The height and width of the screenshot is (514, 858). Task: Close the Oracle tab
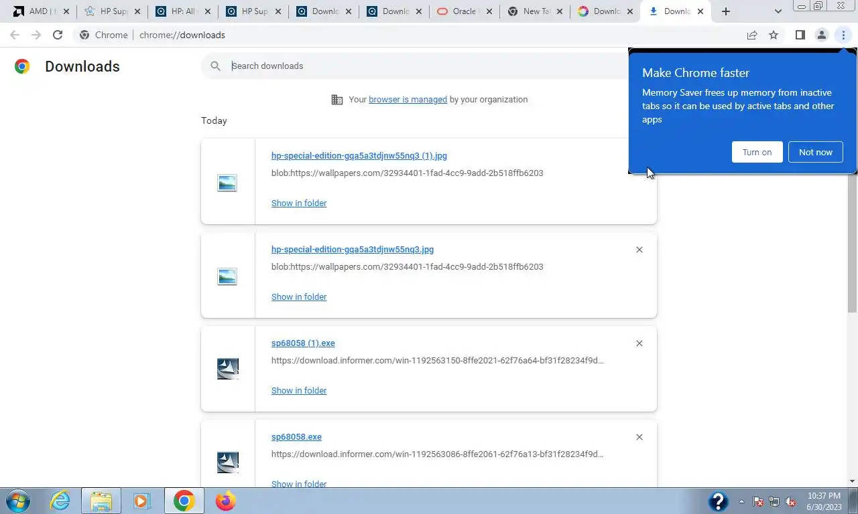489,11
